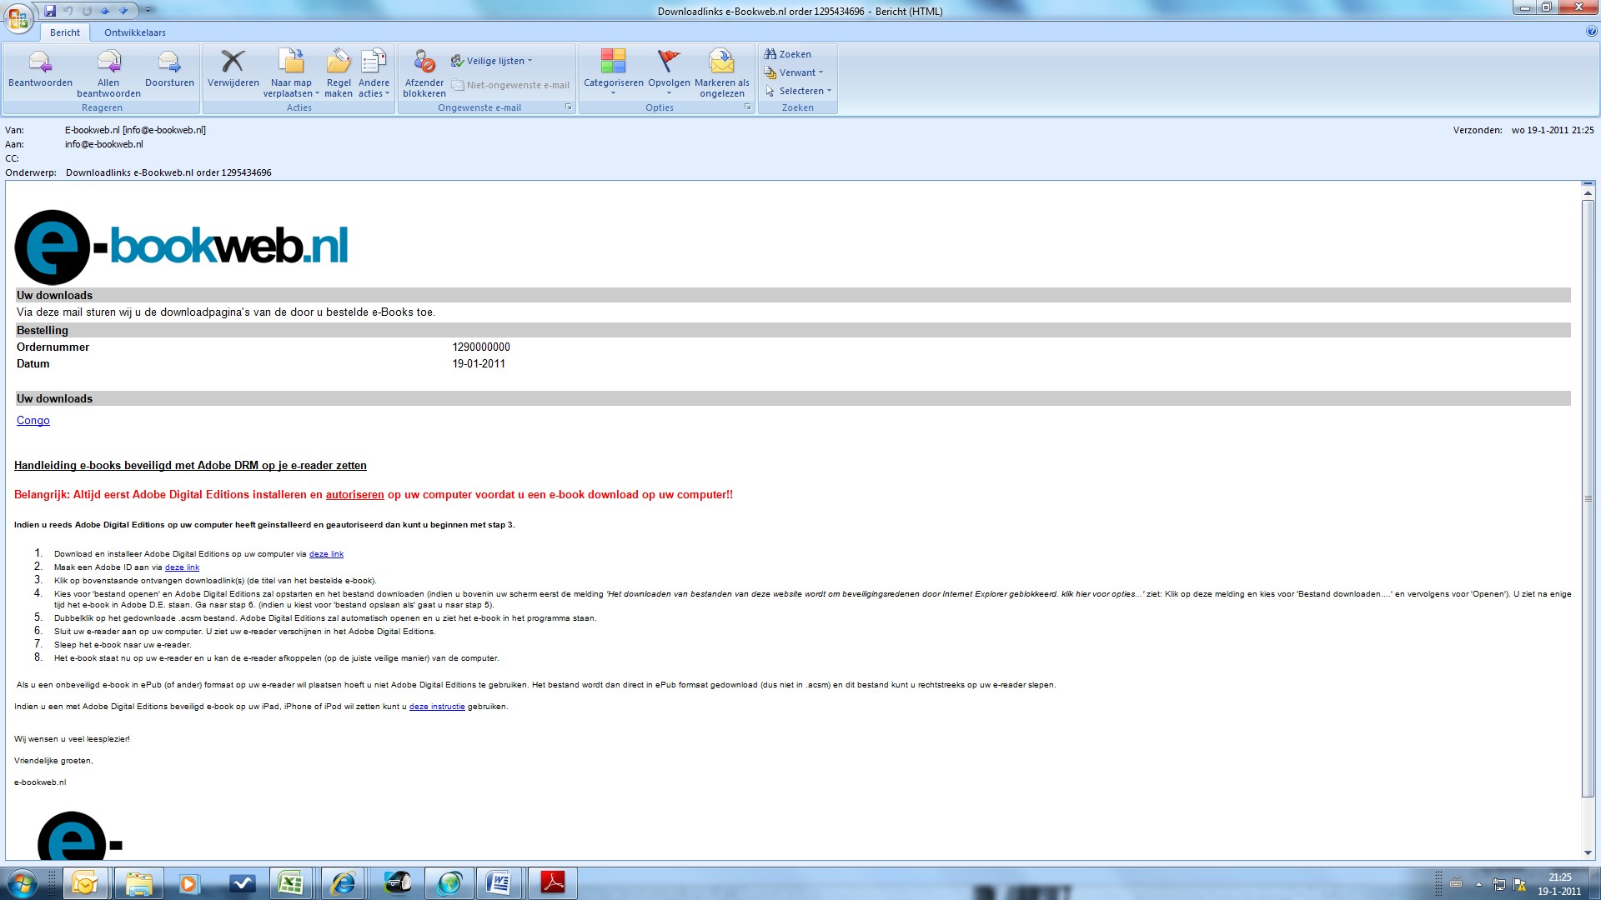Screen dimensions: 1601x900
Task: Switch to the Ontwikkelaars ribbon tab
Action: [x=135, y=32]
